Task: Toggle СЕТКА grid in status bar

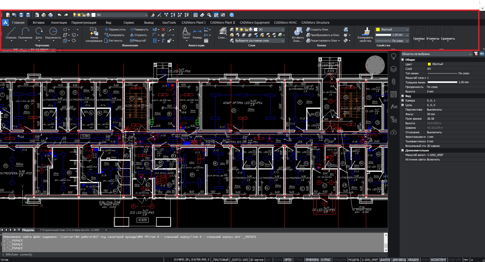Action: (x=278, y=260)
